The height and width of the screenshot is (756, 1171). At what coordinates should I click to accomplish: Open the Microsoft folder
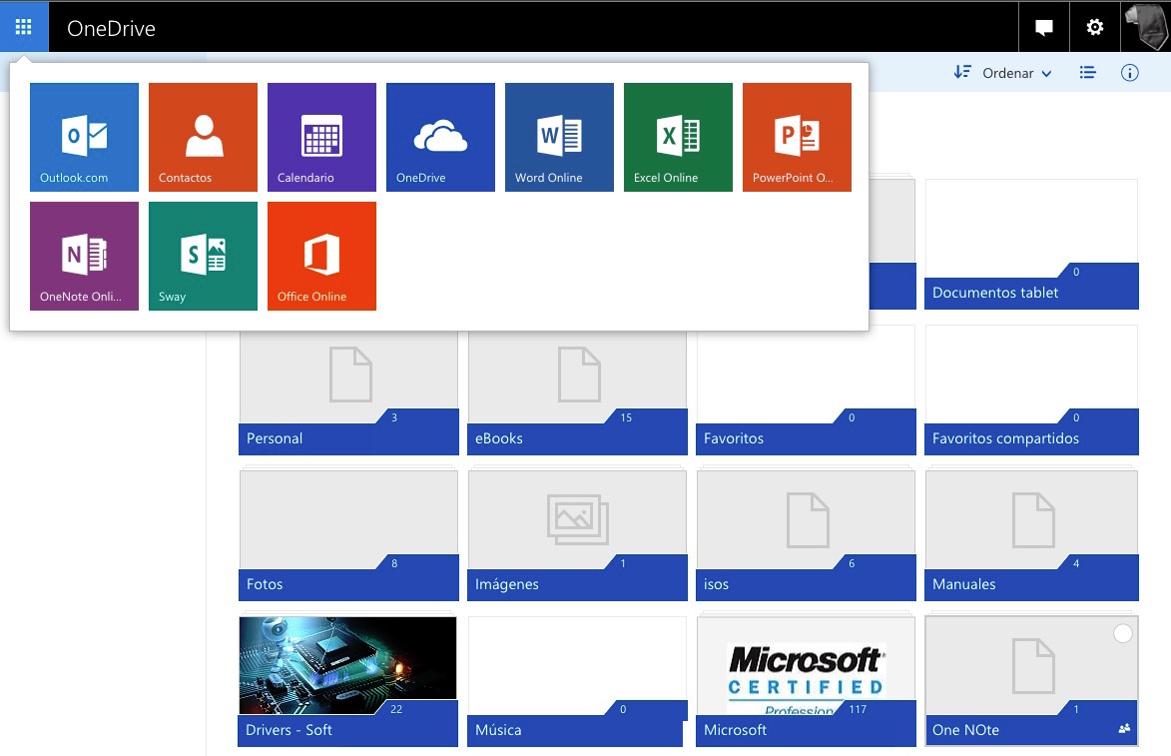[806, 681]
